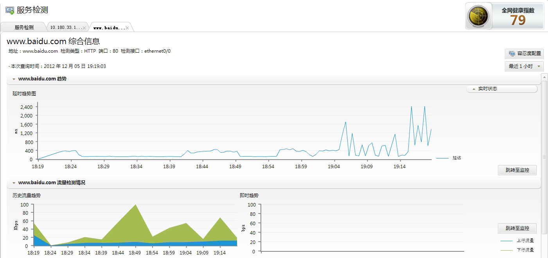Click the radar health index icon
Screen dimensions: 548x258
(478, 16)
